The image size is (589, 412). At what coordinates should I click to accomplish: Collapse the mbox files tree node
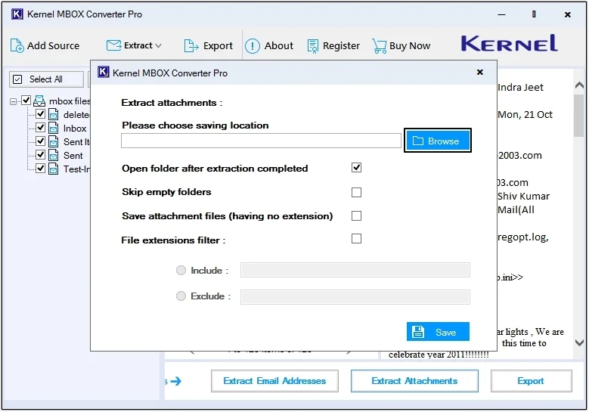tap(13, 101)
